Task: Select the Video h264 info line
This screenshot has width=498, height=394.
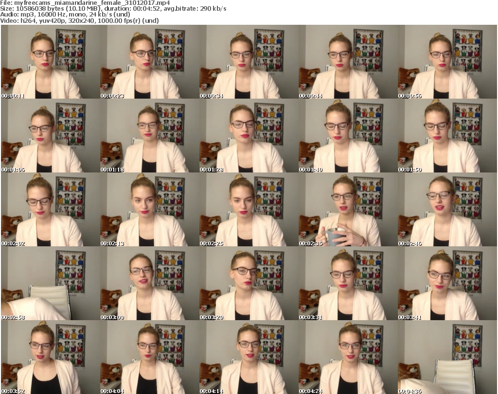Action: (x=80, y=20)
